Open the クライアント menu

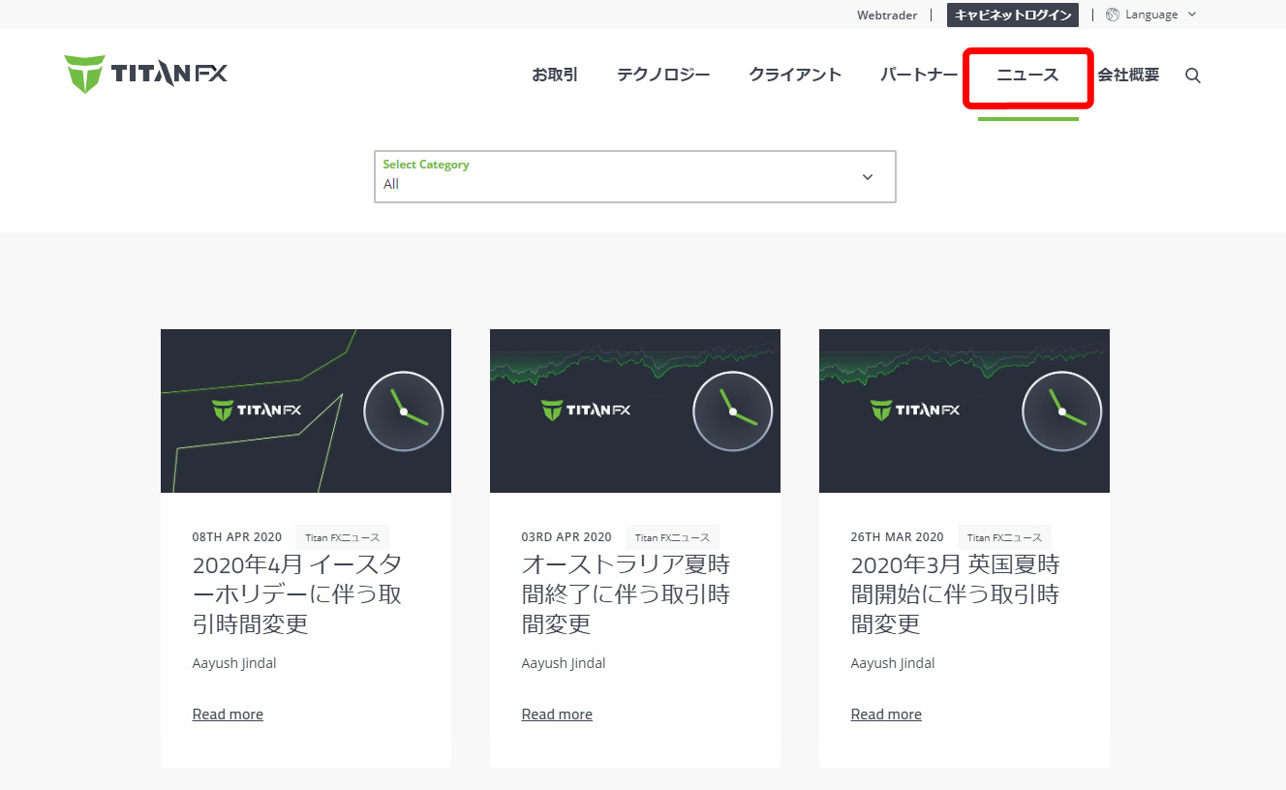tap(795, 75)
